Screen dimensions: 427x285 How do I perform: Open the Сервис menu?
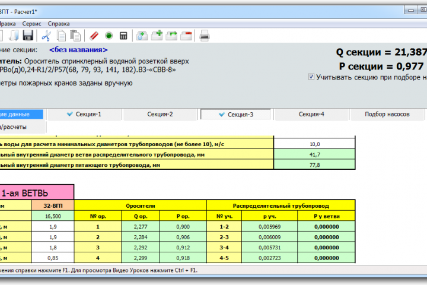(x=31, y=24)
